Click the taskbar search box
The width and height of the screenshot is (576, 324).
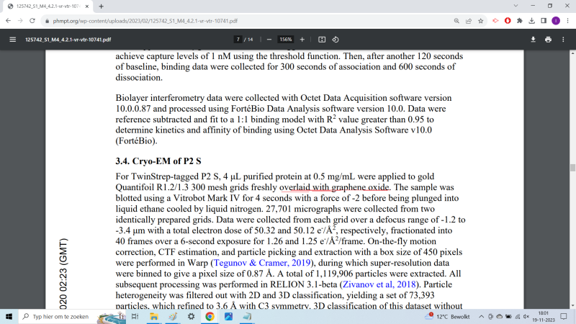tap(71, 316)
